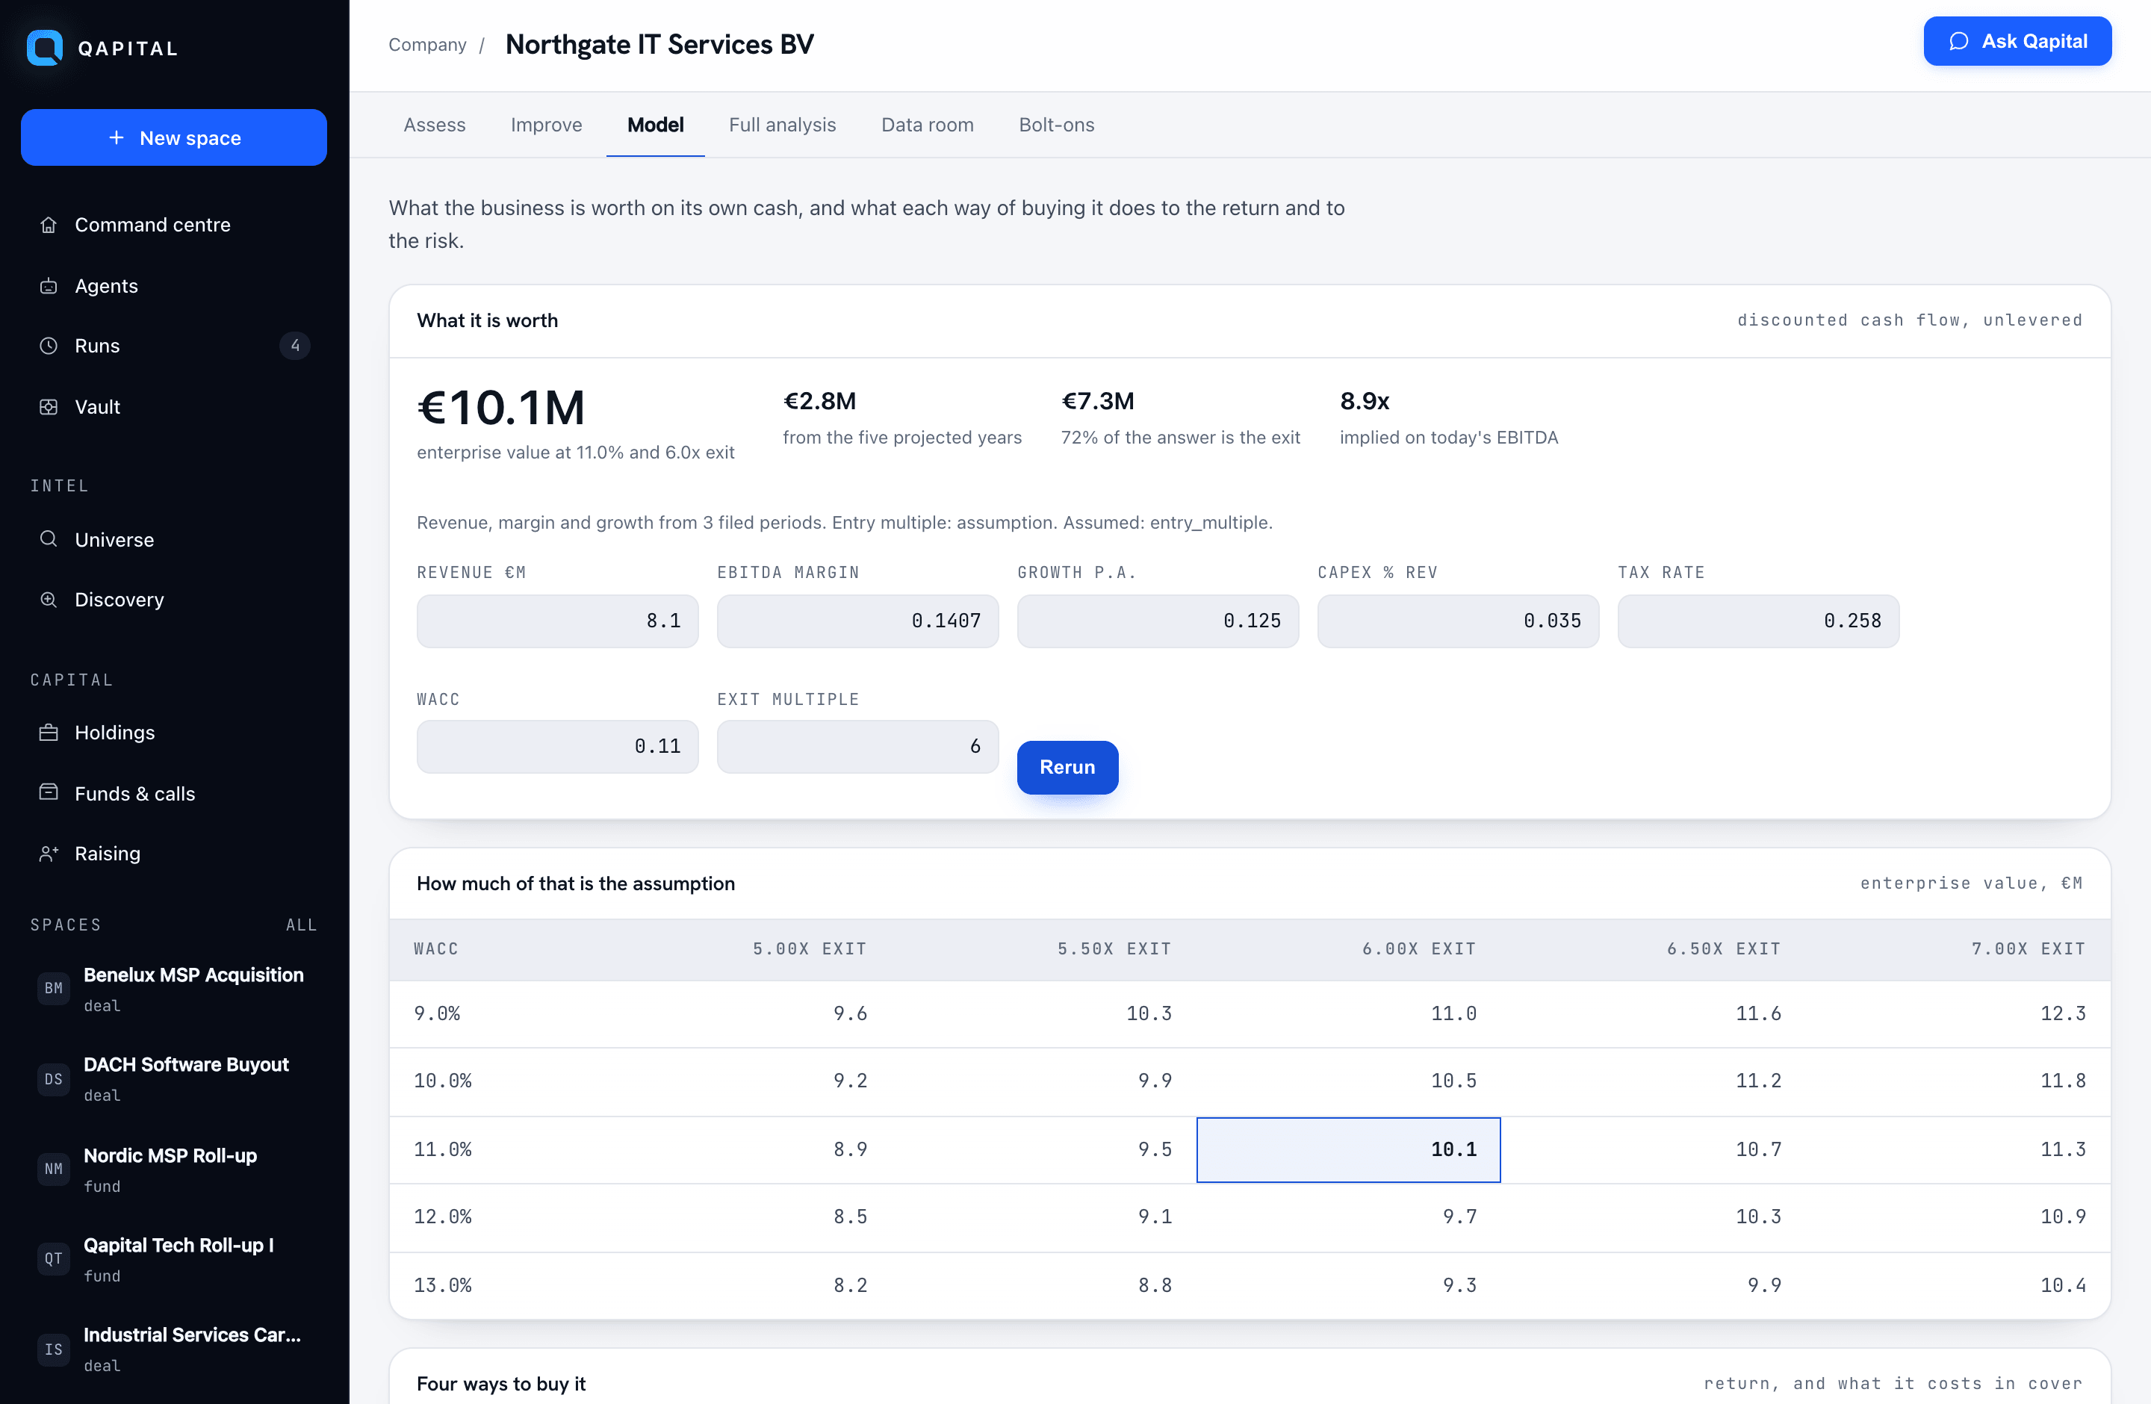Click the IS avatar for Industrial Services
2151x1404 pixels.
click(x=53, y=1349)
